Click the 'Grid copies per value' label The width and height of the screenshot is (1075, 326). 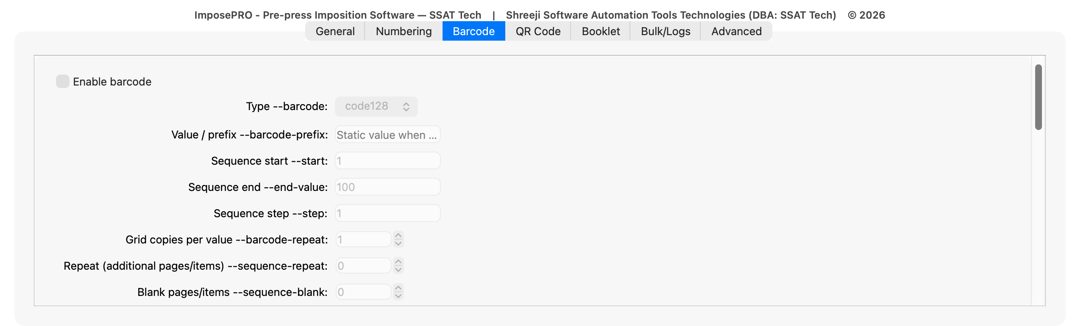(x=226, y=240)
